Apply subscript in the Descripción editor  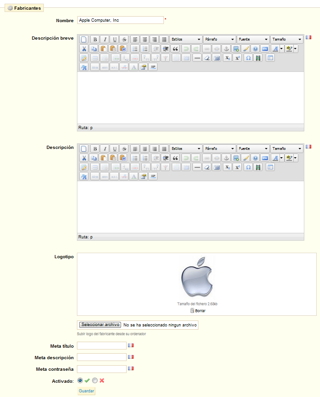227,167
